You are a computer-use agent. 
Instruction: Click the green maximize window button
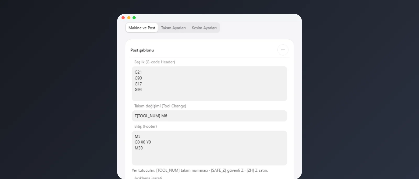coord(134,18)
